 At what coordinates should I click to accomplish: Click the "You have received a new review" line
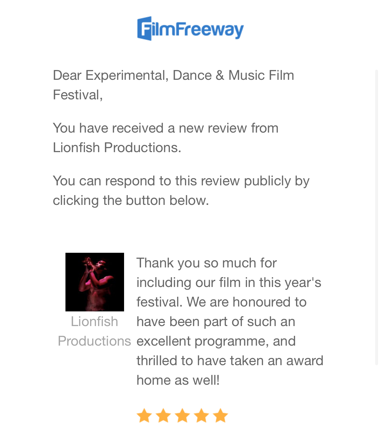165,128
